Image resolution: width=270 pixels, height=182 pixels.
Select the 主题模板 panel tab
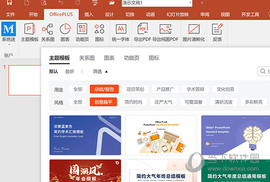(x=59, y=58)
